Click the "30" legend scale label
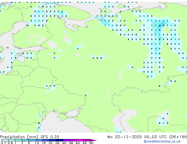The height and width of the screenshot is (144, 187). pos(64,143)
